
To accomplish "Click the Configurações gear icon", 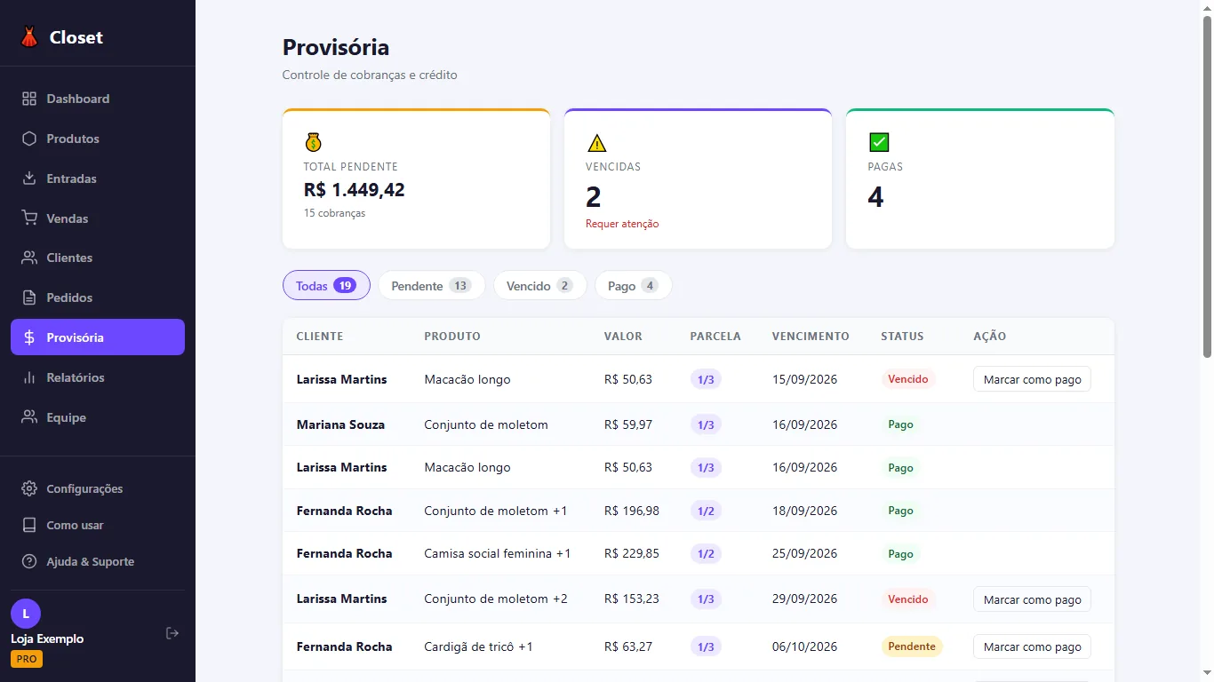I will (29, 488).
